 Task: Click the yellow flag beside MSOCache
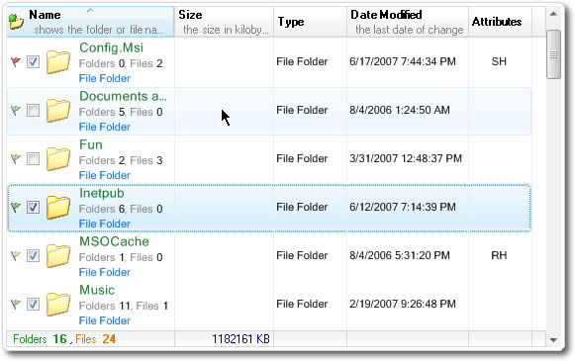(16, 255)
